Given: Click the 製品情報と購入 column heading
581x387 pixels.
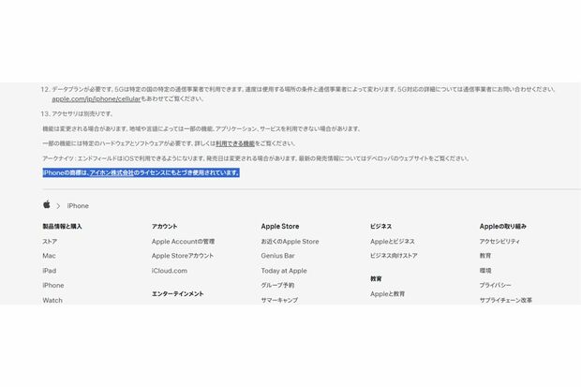Looking at the screenshot, I should (62, 227).
